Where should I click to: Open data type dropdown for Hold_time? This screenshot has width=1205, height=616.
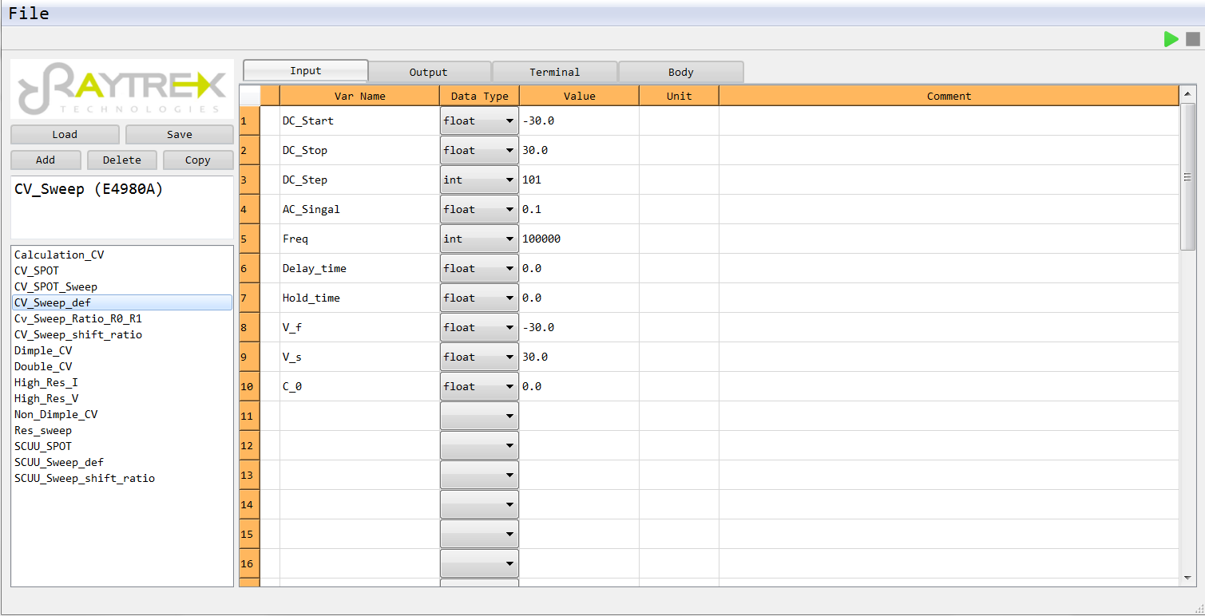479,298
